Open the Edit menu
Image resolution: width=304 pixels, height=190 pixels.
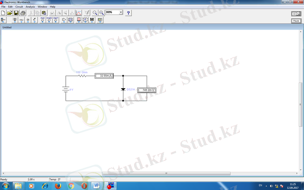tap(10, 6)
